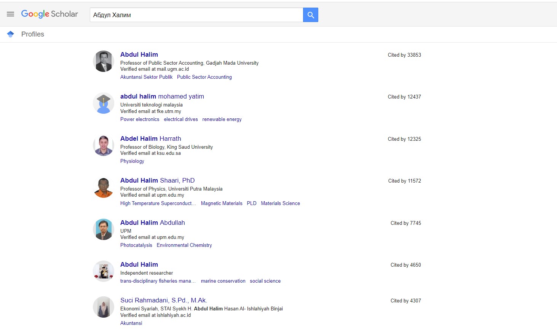The width and height of the screenshot is (557, 334).
Task: Select Photocatalysis interest tag
Action: [x=136, y=245]
